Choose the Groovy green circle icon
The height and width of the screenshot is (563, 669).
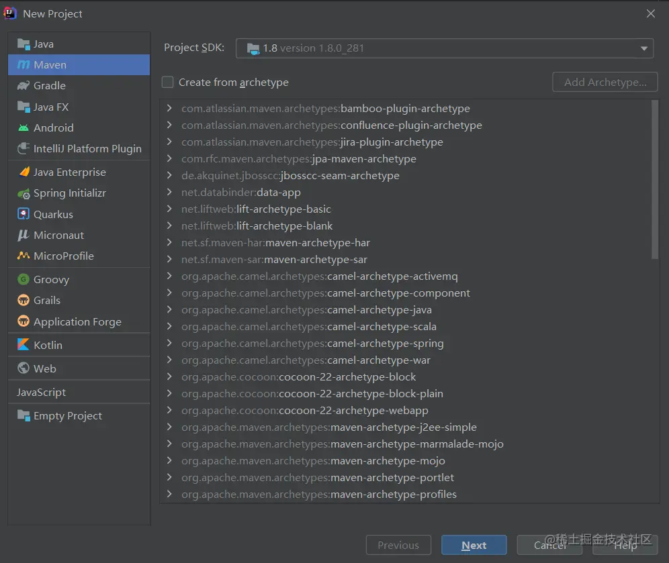pyautogui.click(x=24, y=280)
